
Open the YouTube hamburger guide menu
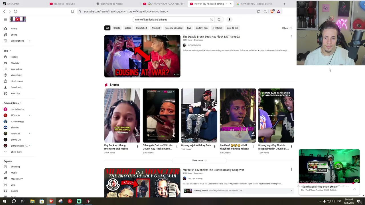(5, 20)
